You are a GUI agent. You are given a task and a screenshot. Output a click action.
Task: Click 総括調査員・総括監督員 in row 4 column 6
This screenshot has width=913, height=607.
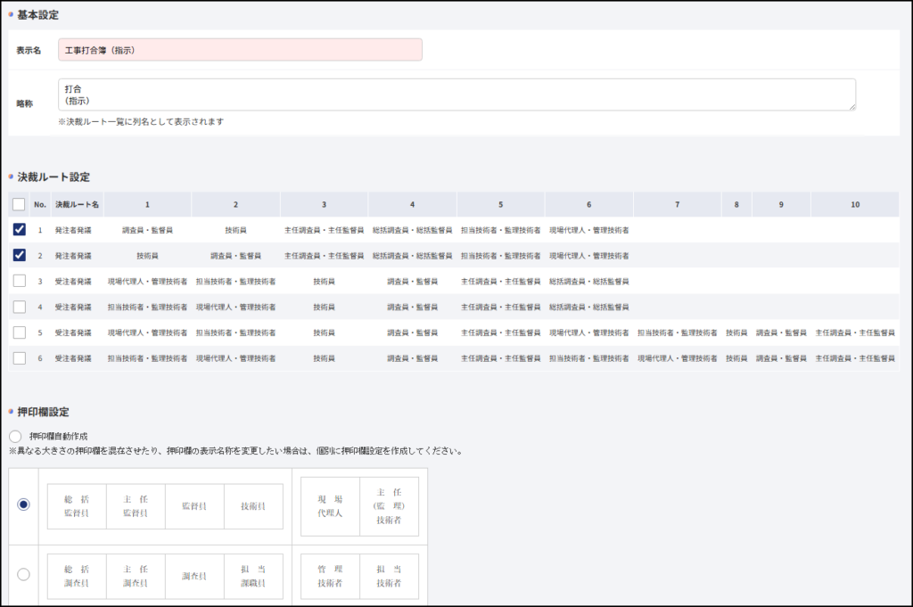(x=588, y=307)
